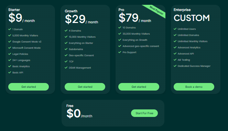The width and height of the screenshot is (228, 131).
Task: Click the Starter plan Get started button
Action: (29, 87)
